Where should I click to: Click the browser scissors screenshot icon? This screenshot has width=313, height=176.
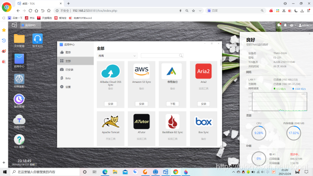click(x=284, y=11)
